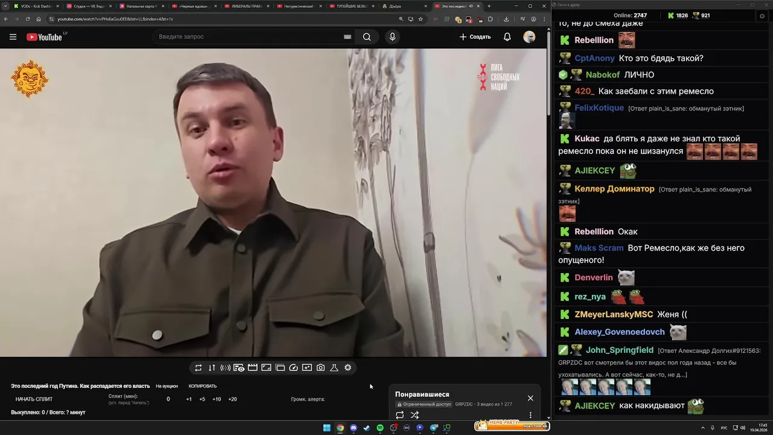Open the on-screen keyboard in search box
This screenshot has height=435, width=773.
coord(347,37)
